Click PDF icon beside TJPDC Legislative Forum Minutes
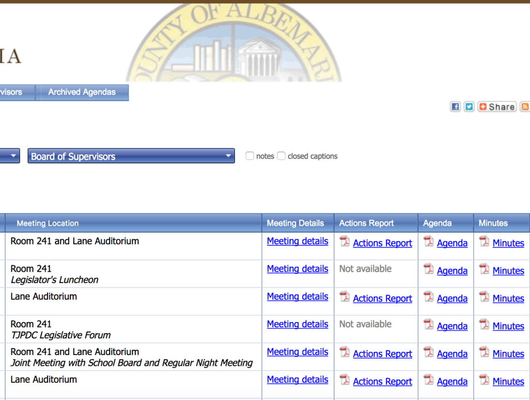 coord(484,324)
